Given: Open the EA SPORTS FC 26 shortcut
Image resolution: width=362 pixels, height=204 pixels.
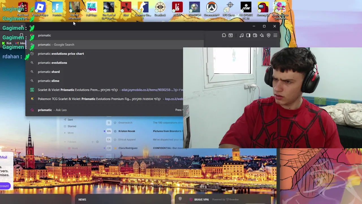Looking at the screenshot, I should 246,11.
